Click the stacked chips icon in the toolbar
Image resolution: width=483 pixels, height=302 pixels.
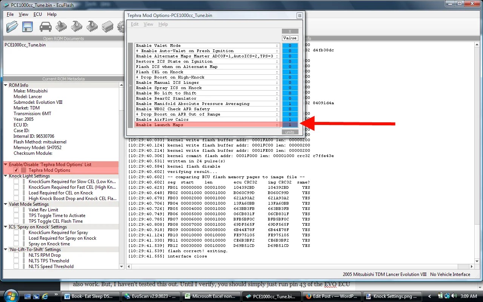(108, 26)
